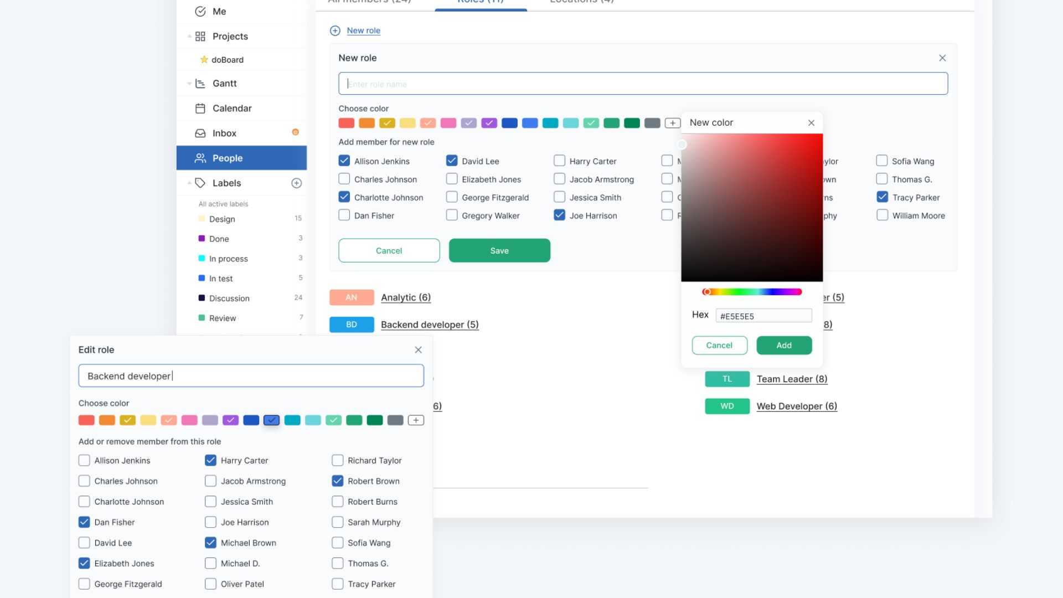Click the circled plus New role icon
The width and height of the screenshot is (1063, 598).
(x=335, y=31)
